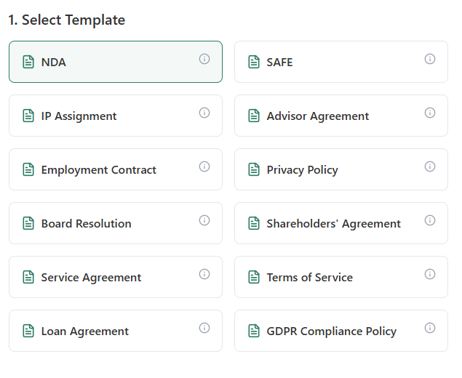Viewport: 462px width, 378px height.
Task: Show Board Resolution info icon details
Action: coord(204,220)
